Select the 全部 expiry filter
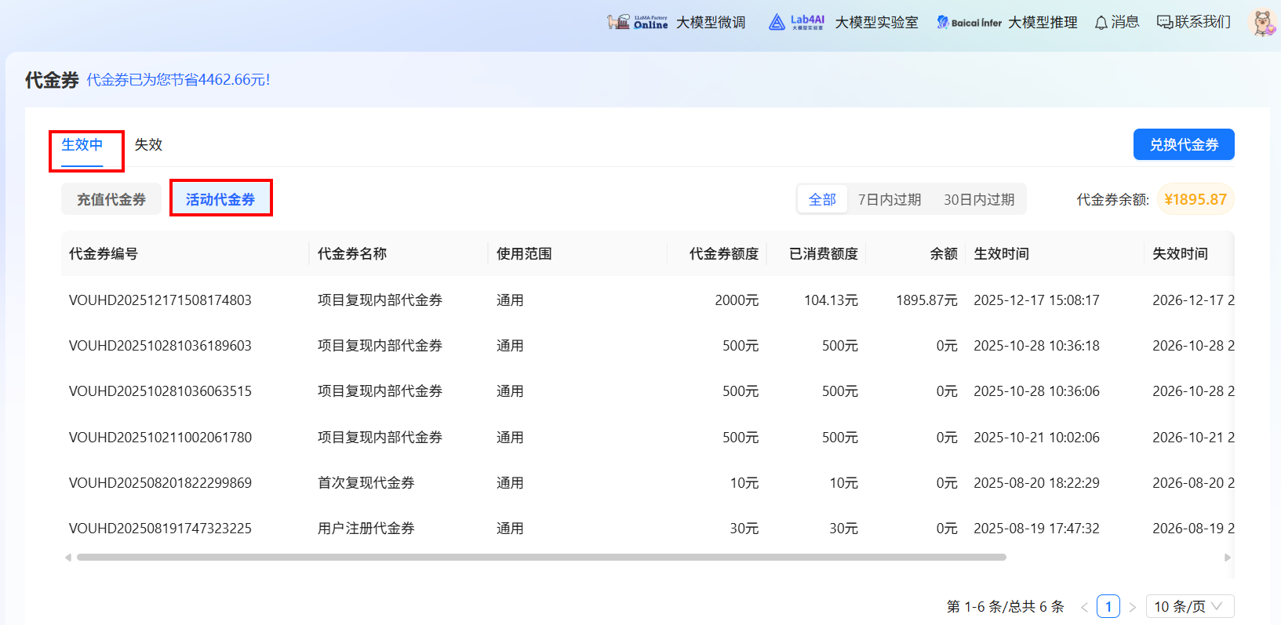 point(822,200)
